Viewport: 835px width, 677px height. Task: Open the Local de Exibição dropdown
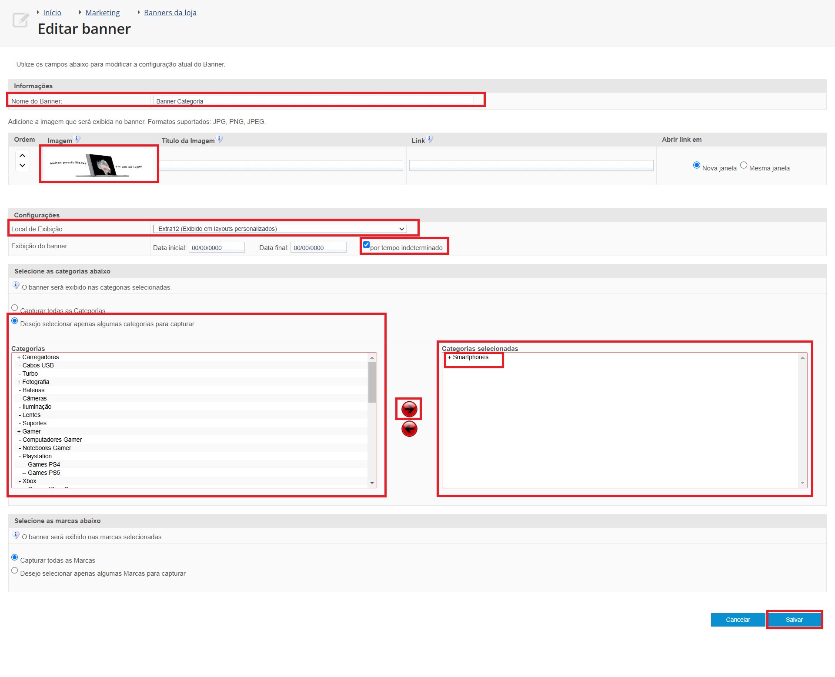point(280,229)
